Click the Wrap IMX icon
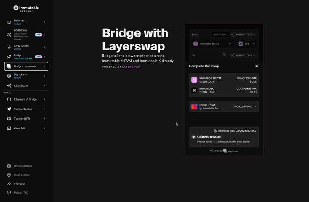Screen dimensions: 309x202 tap(9, 128)
